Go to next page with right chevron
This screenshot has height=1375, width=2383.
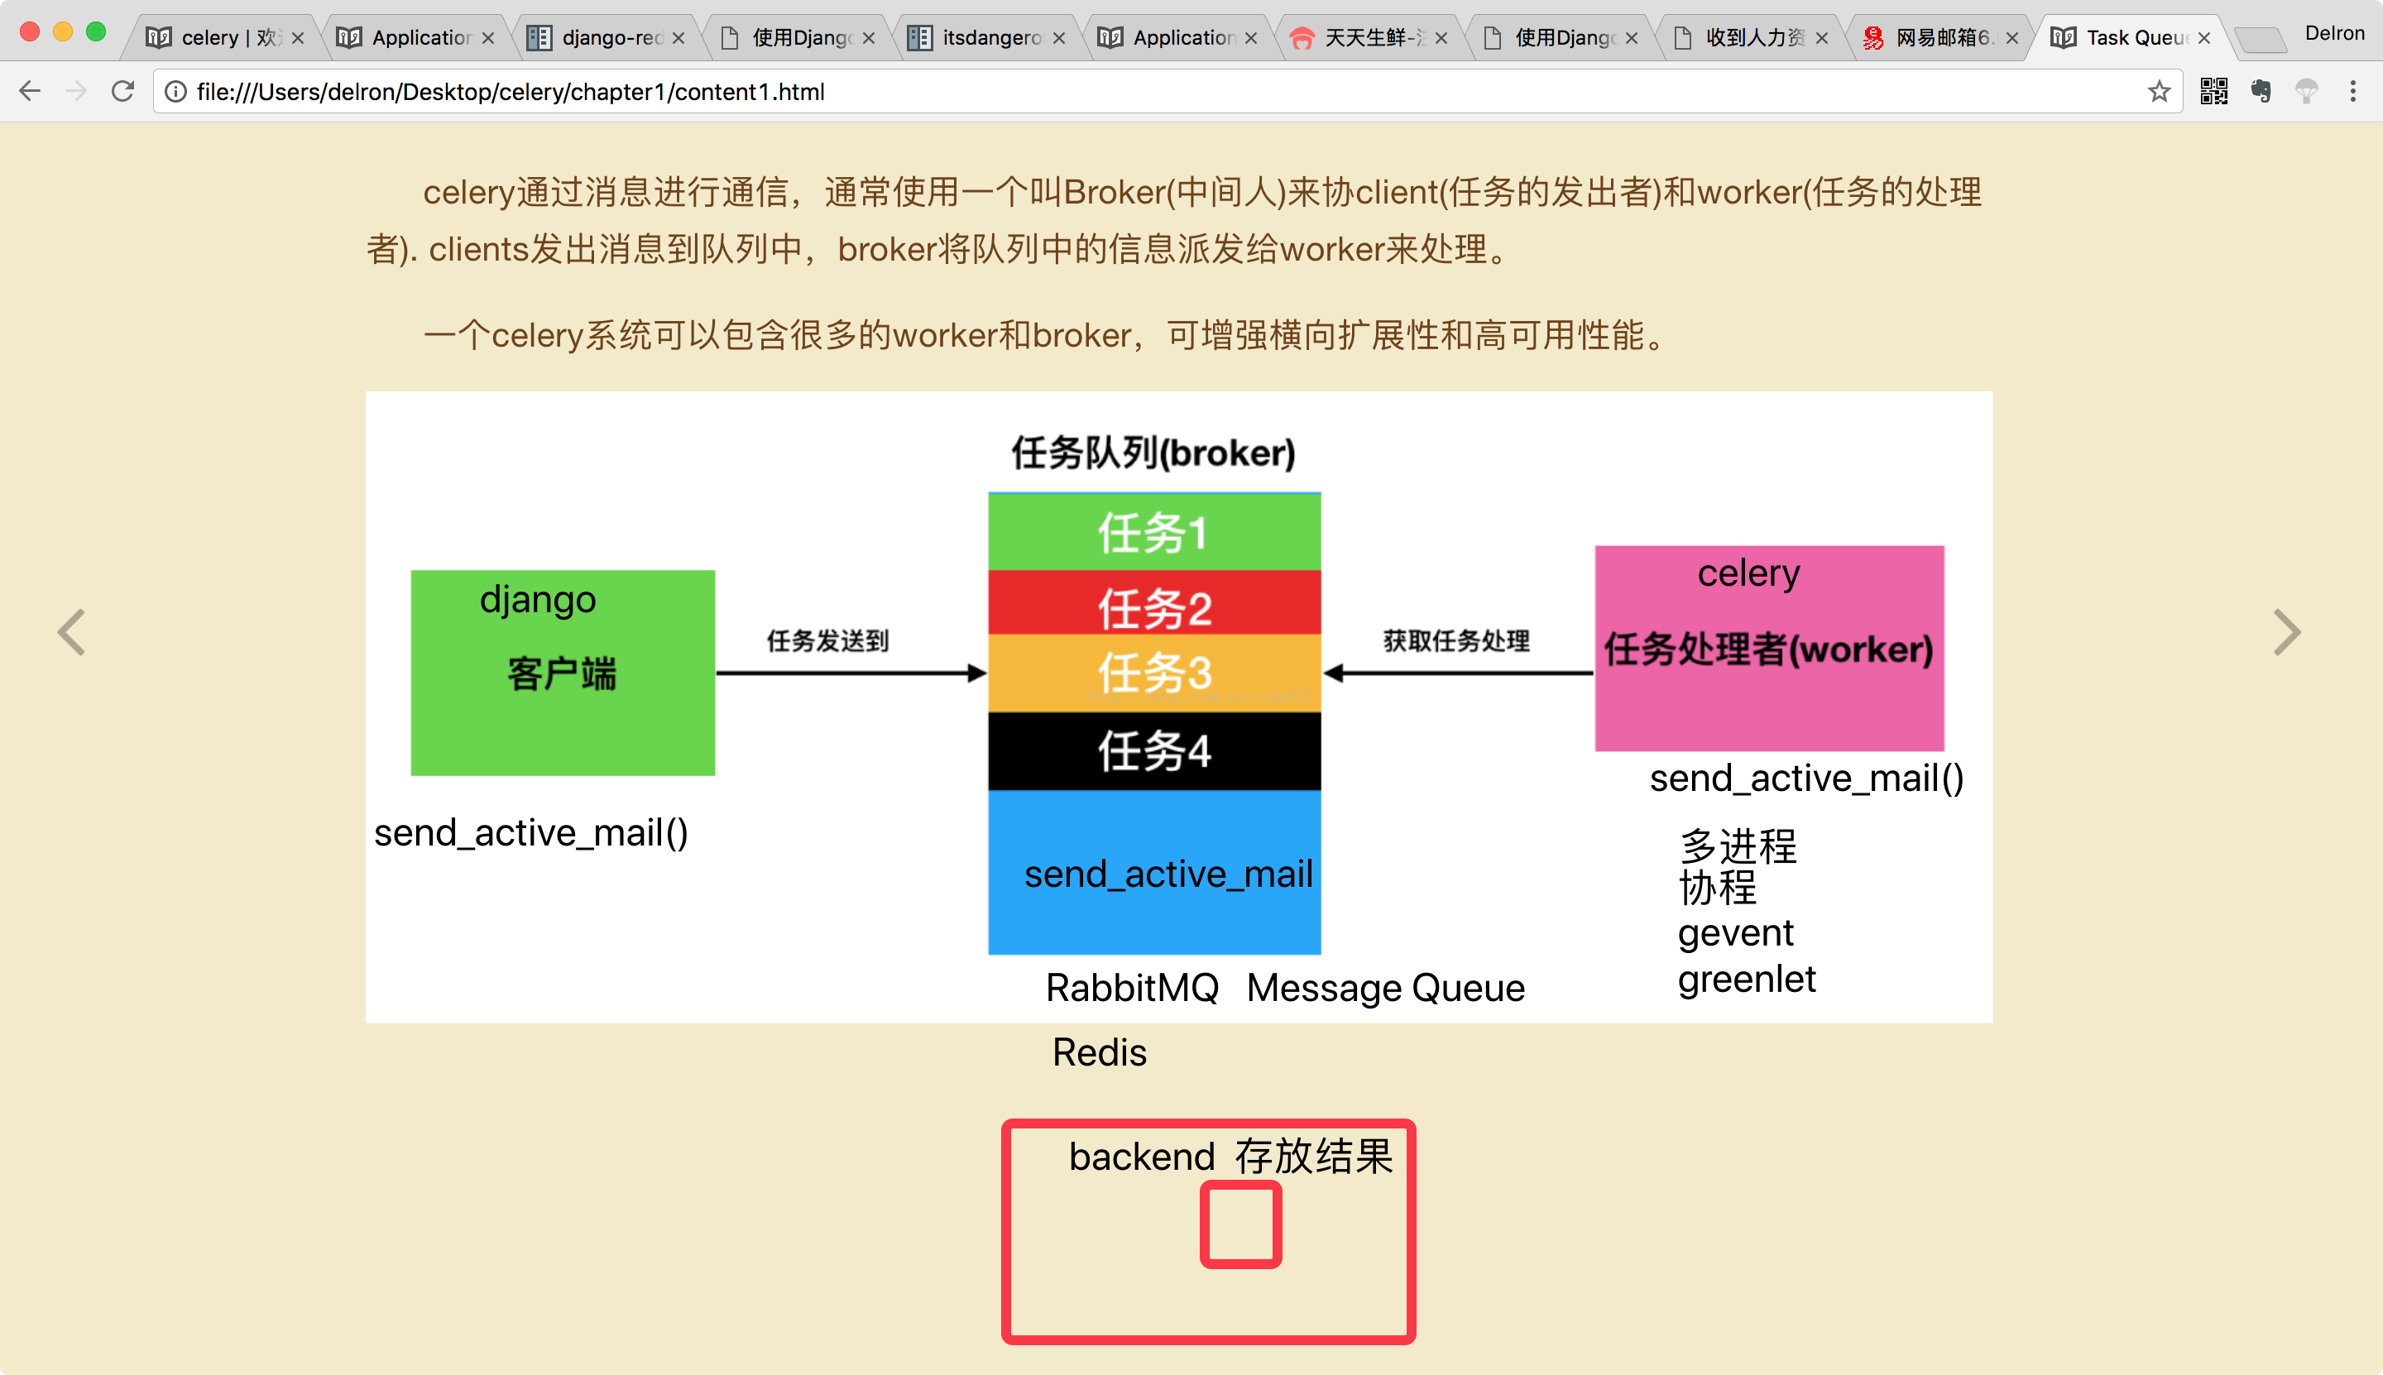[x=2287, y=632]
